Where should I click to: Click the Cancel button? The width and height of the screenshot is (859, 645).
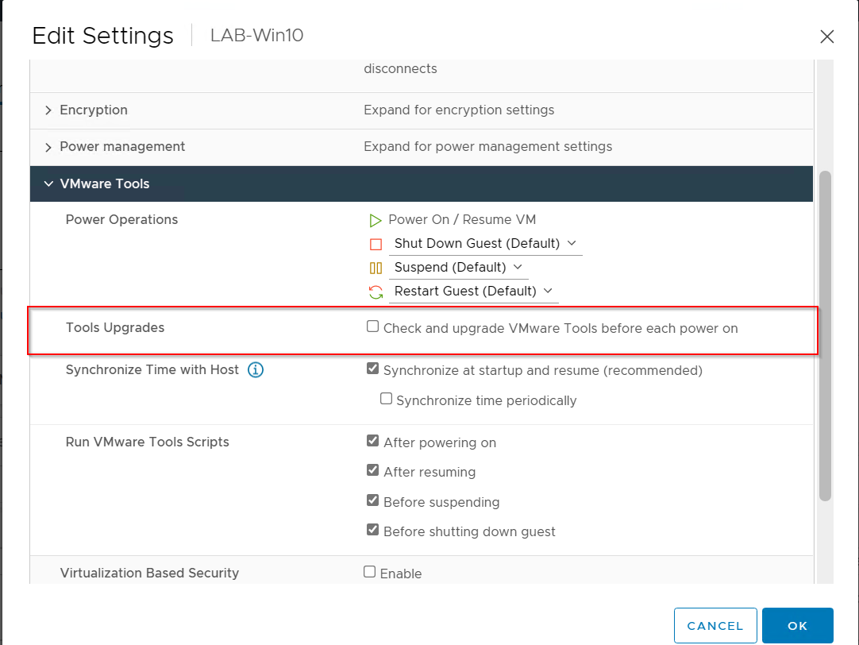[x=715, y=626]
